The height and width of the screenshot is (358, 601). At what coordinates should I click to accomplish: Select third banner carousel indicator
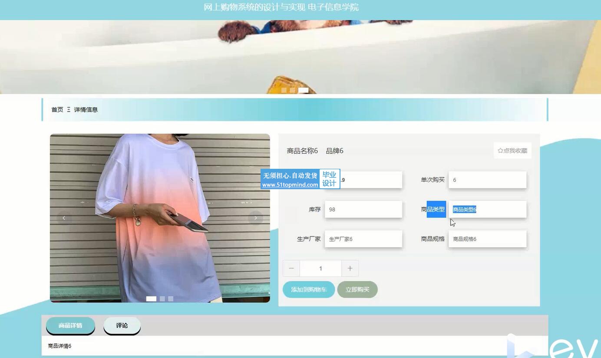tap(304, 90)
